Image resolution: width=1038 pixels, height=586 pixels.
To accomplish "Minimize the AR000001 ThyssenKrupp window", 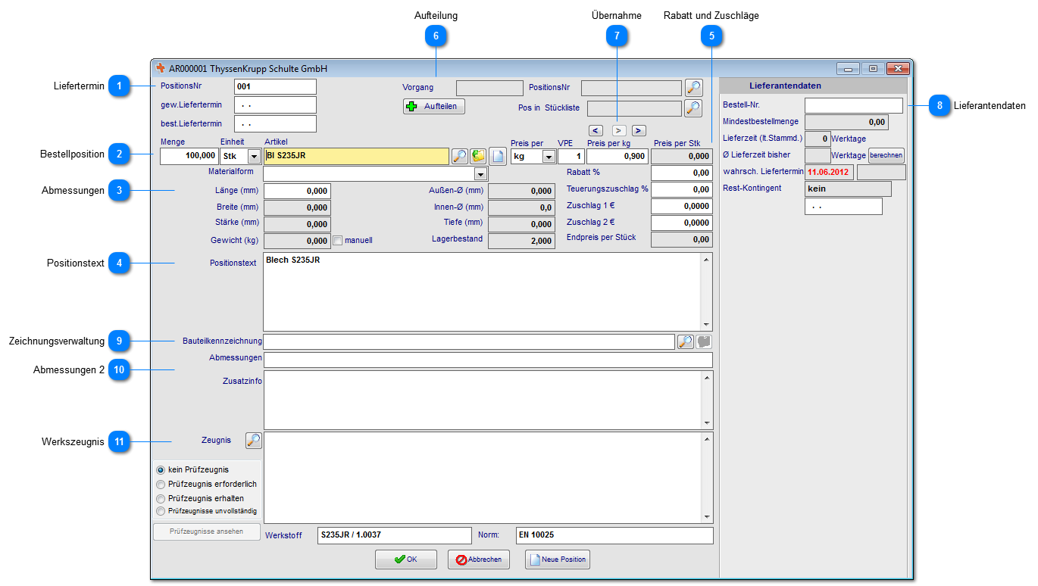I will (x=848, y=68).
